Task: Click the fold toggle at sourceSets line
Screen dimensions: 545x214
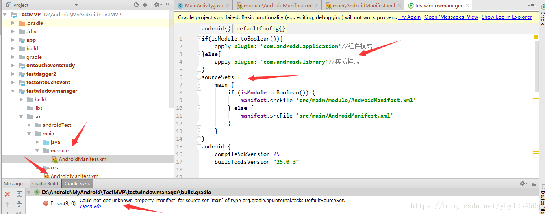Action: pos(199,77)
